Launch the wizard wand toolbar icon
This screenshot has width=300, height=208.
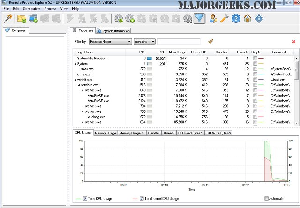point(8,19)
